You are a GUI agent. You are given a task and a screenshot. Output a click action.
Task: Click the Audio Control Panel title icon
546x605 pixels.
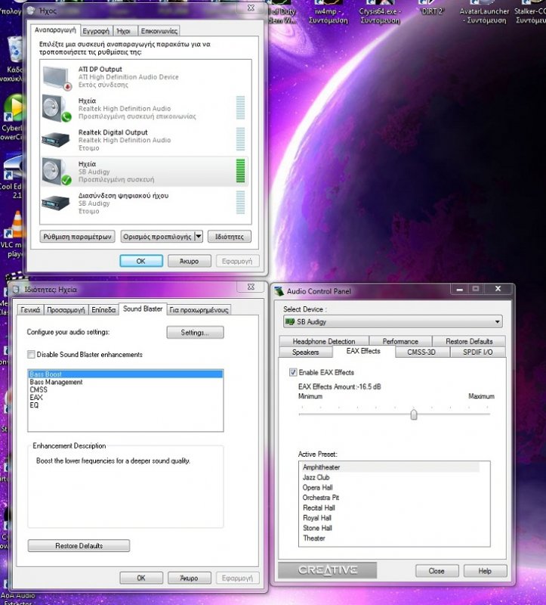coord(279,291)
